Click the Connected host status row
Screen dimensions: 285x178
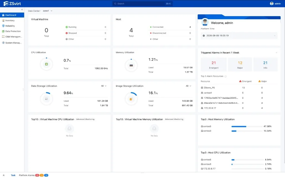tap(171, 27)
